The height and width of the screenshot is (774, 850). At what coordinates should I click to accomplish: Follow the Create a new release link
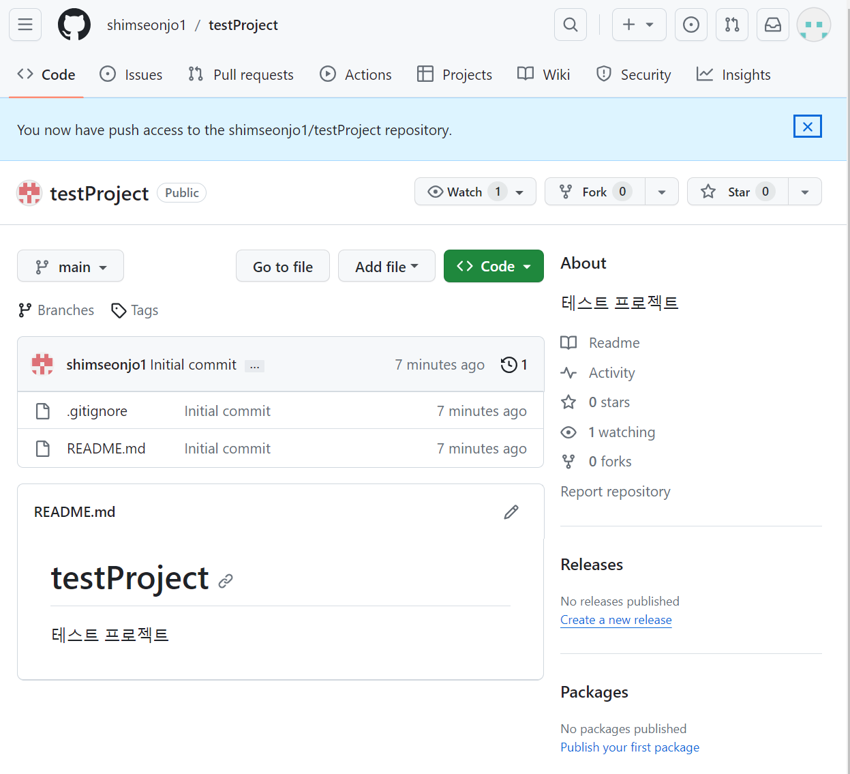click(x=616, y=620)
